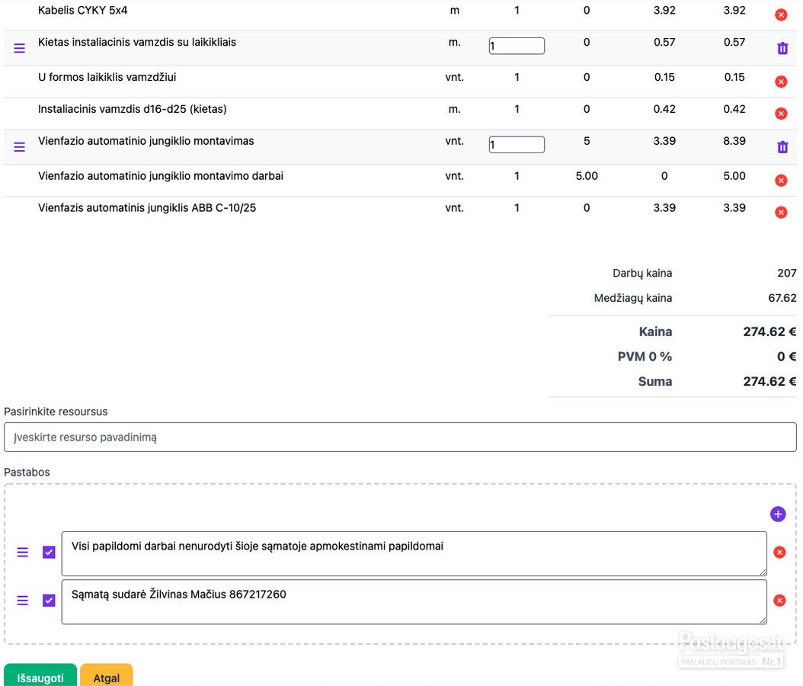Edit quantity for Vienfazio jungiklio montavimas

pyautogui.click(x=517, y=145)
